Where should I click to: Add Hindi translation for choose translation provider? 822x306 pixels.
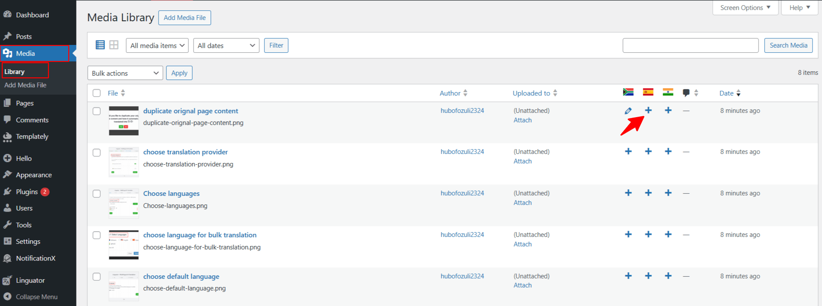pyautogui.click(x=668, y=151)
